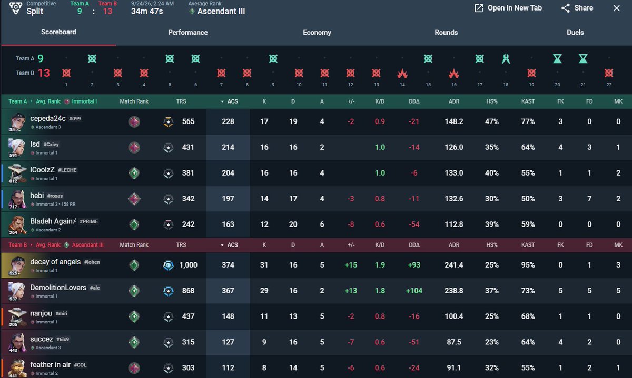Image resolution: width=632 pixels, height=378 pixels.
Task: Click succez TRS tier badge
Action: [168, 342]
